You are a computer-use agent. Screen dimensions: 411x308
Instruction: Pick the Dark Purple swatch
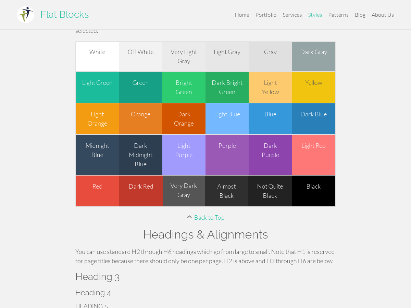point(270,155)
